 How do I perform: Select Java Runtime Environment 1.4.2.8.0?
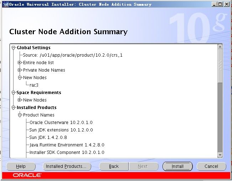pyautogui.click(x=67, y=145)
